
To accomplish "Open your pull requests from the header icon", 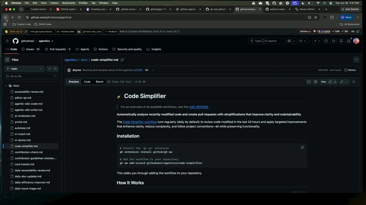I will point(334,41).
